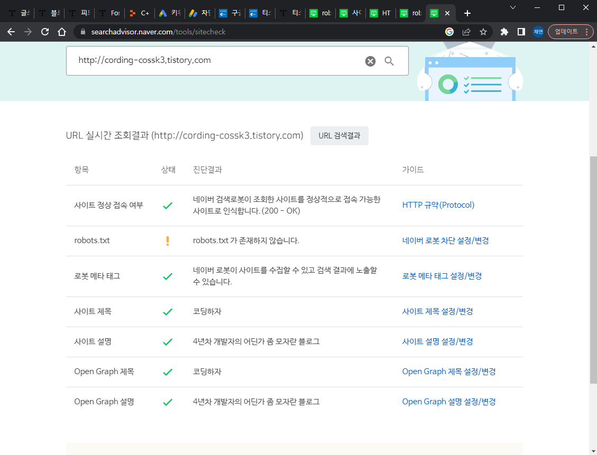Image resolution: width=597 pixels, height=455 pixels.
Task: Click the 업데이트 browser update button
Action: (x=571, y=32)
